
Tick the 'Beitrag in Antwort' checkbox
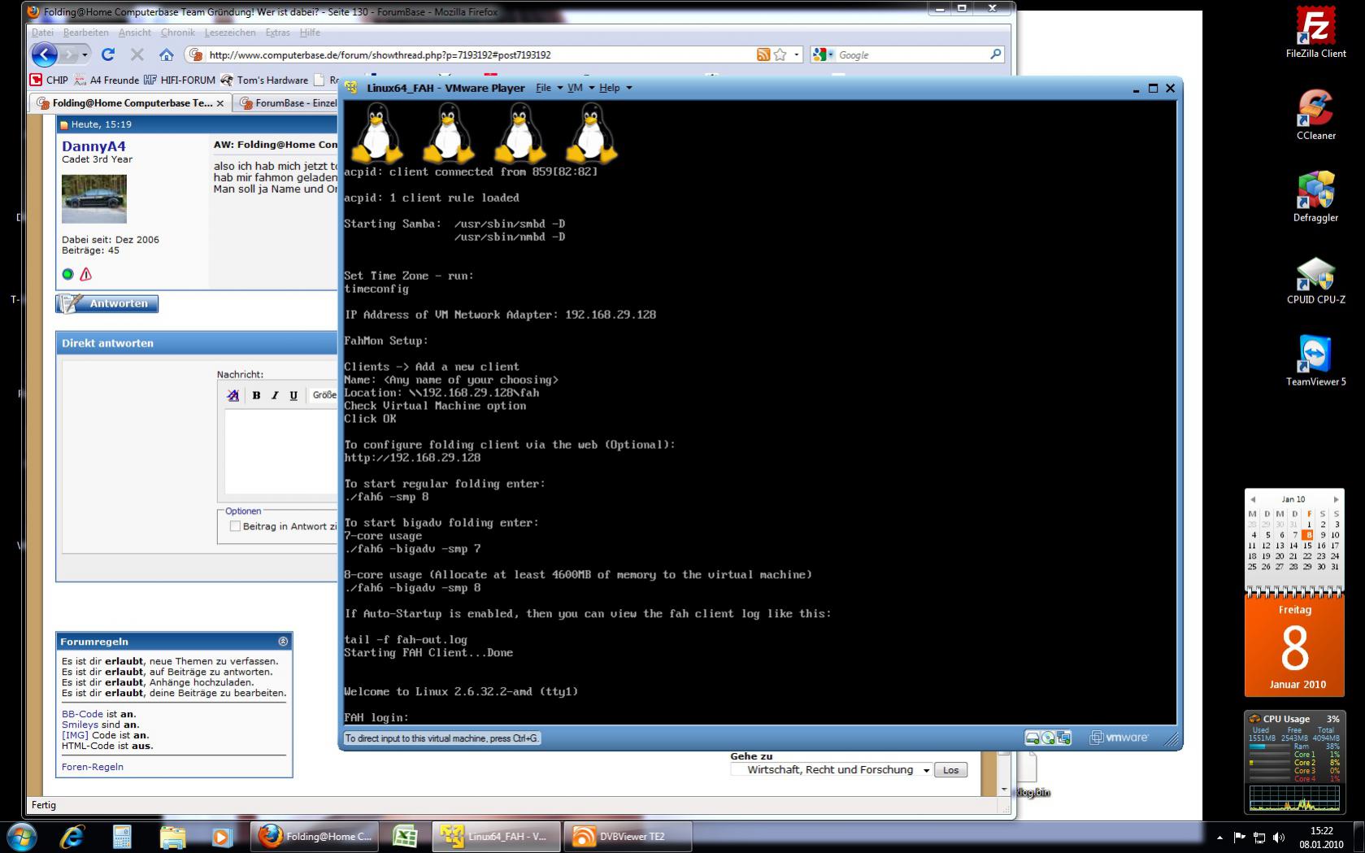tap(235, 526)
